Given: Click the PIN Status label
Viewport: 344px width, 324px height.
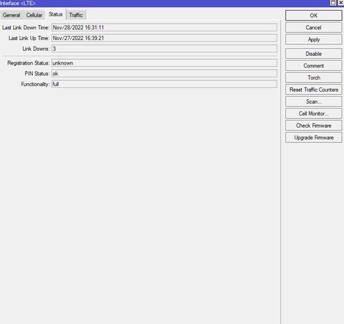Looking at the screenshot, I should (37, 74).
